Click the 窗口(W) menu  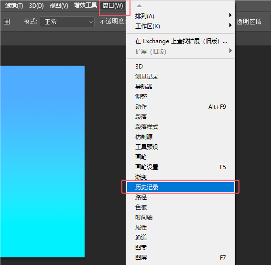tap(113, 6)
